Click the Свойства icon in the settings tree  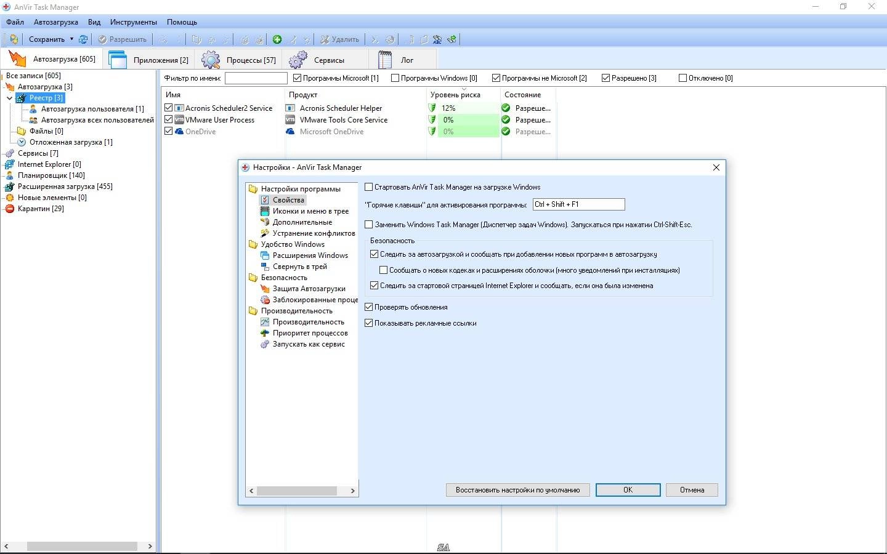pos(265,200)
